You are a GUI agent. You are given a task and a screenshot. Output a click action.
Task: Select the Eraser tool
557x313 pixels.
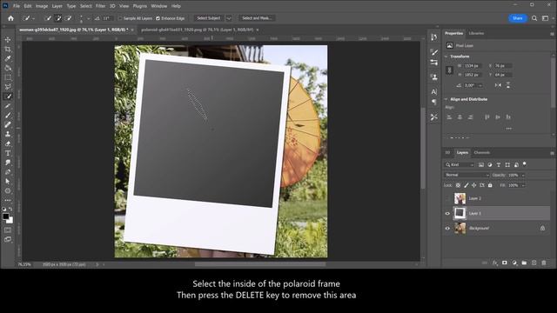(8, 143)
